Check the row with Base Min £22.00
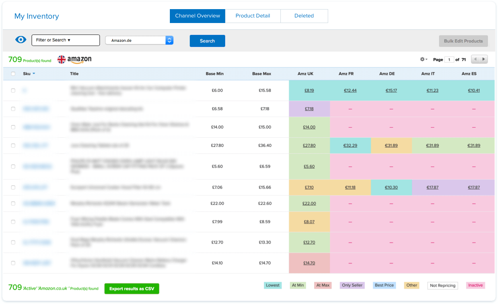Image resolution: width=498 pixels, height=304 pixels. coord(13,203)
